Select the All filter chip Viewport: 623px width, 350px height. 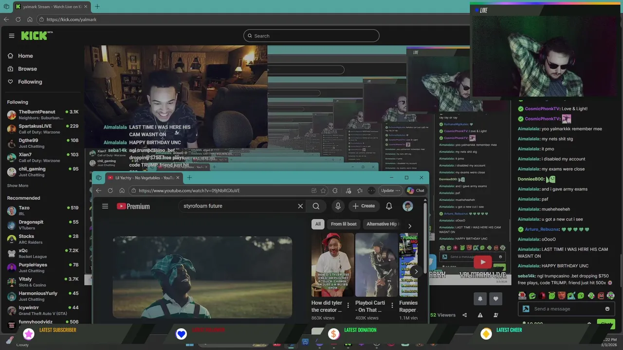tap(318, 224)
